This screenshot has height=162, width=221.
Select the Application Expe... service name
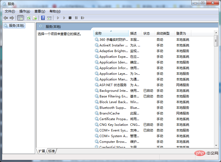[114, 57]
